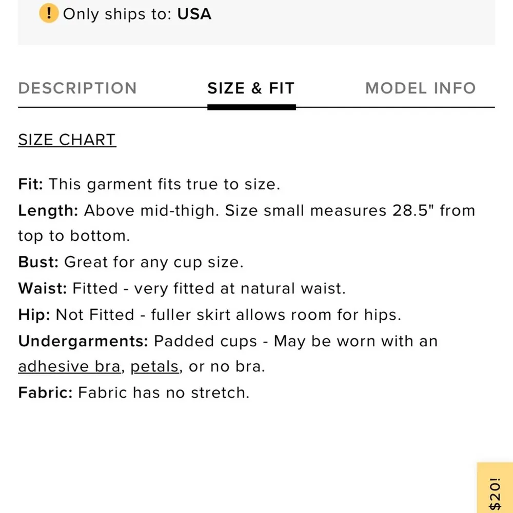This screenshot has height=513, width=513.
Task: Click the Fabric: label
Action: pos(45,393)
